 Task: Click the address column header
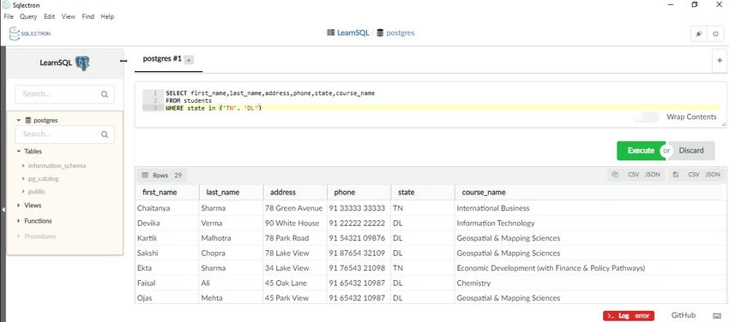coord(295,192)
